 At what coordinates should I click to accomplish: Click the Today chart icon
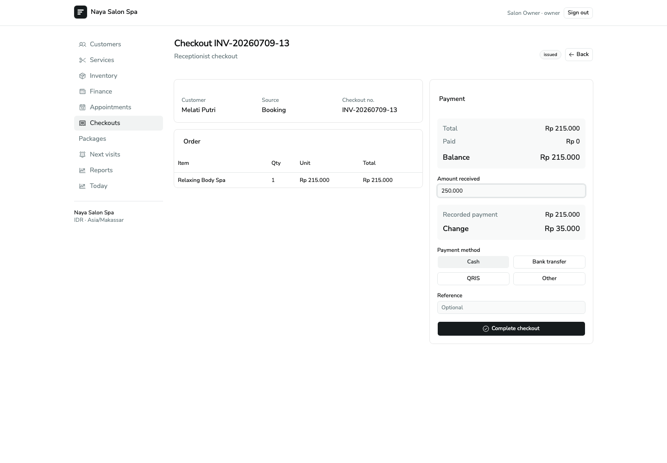point(82,186)
